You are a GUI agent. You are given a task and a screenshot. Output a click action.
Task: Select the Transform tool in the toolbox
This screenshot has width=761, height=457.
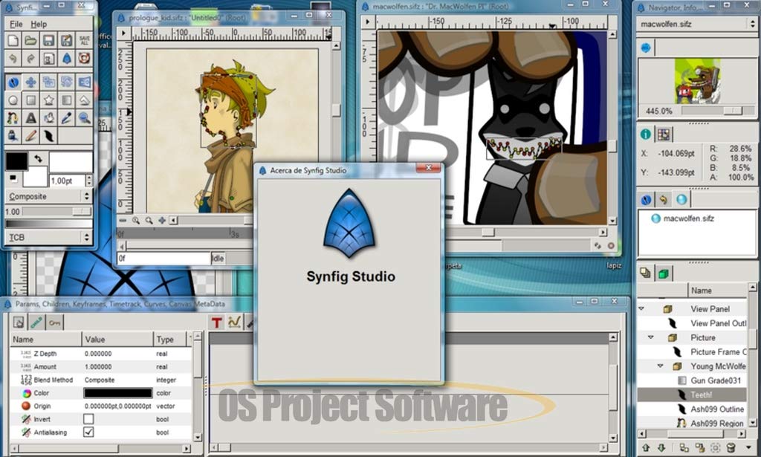[x=13, y=82]
